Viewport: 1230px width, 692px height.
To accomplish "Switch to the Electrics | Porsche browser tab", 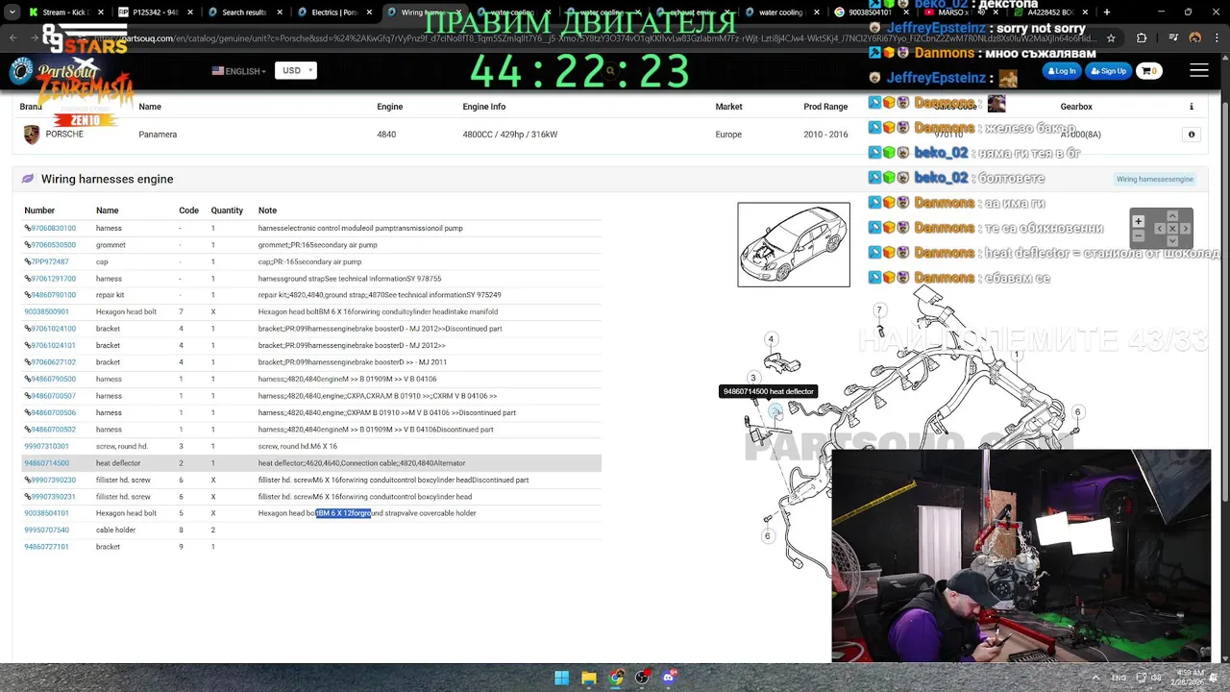I will [x=333, y=12].
